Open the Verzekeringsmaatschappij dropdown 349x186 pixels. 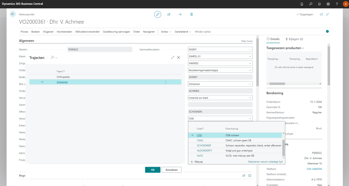[x=250, y=70]
